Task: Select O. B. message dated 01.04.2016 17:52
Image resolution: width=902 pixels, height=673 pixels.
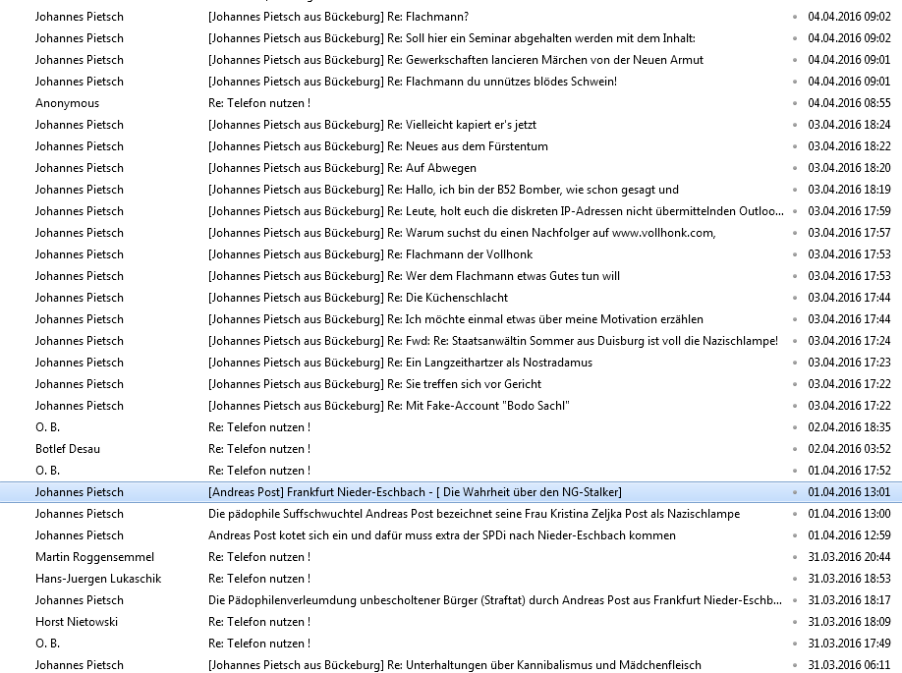Action: [451, 471]
